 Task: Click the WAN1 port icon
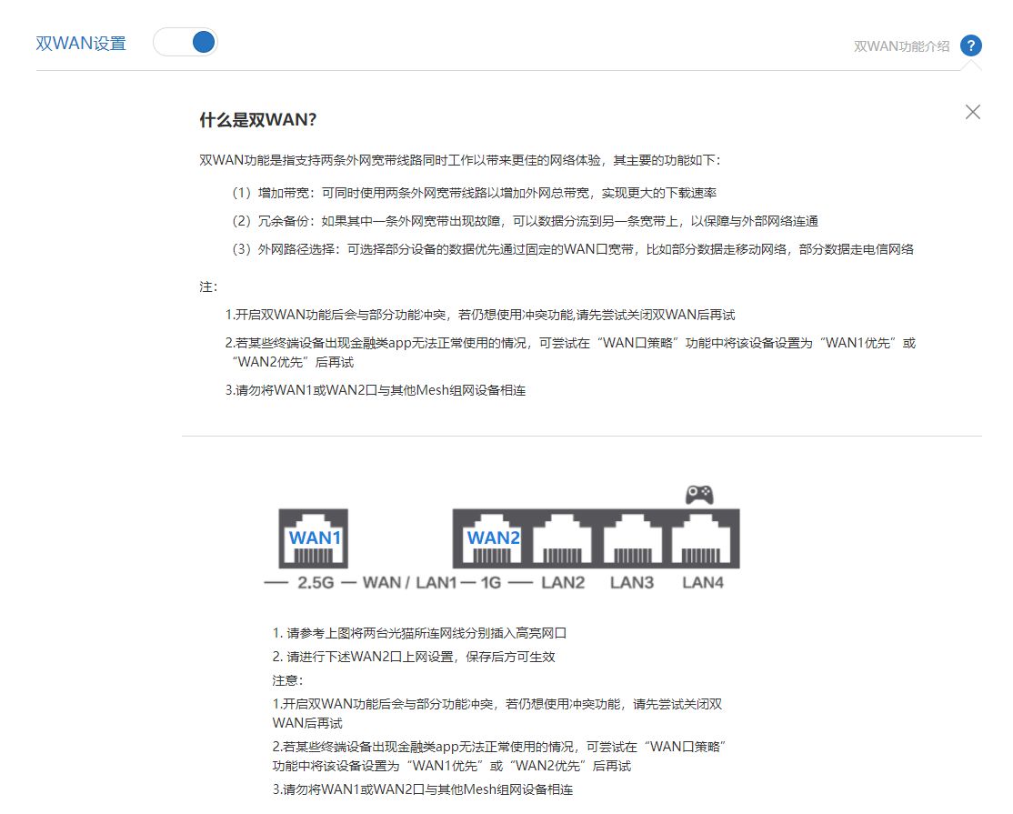pyautogui.click(x=314, y=538)
